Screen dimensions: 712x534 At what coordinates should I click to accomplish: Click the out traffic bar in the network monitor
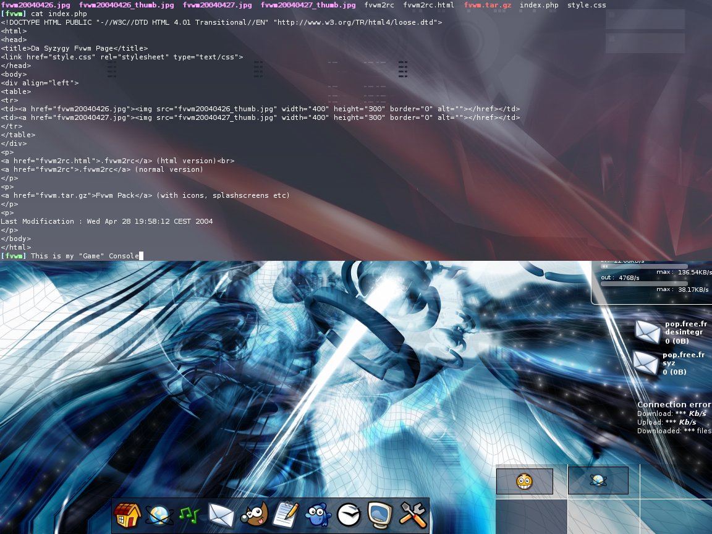pos(644,284)
